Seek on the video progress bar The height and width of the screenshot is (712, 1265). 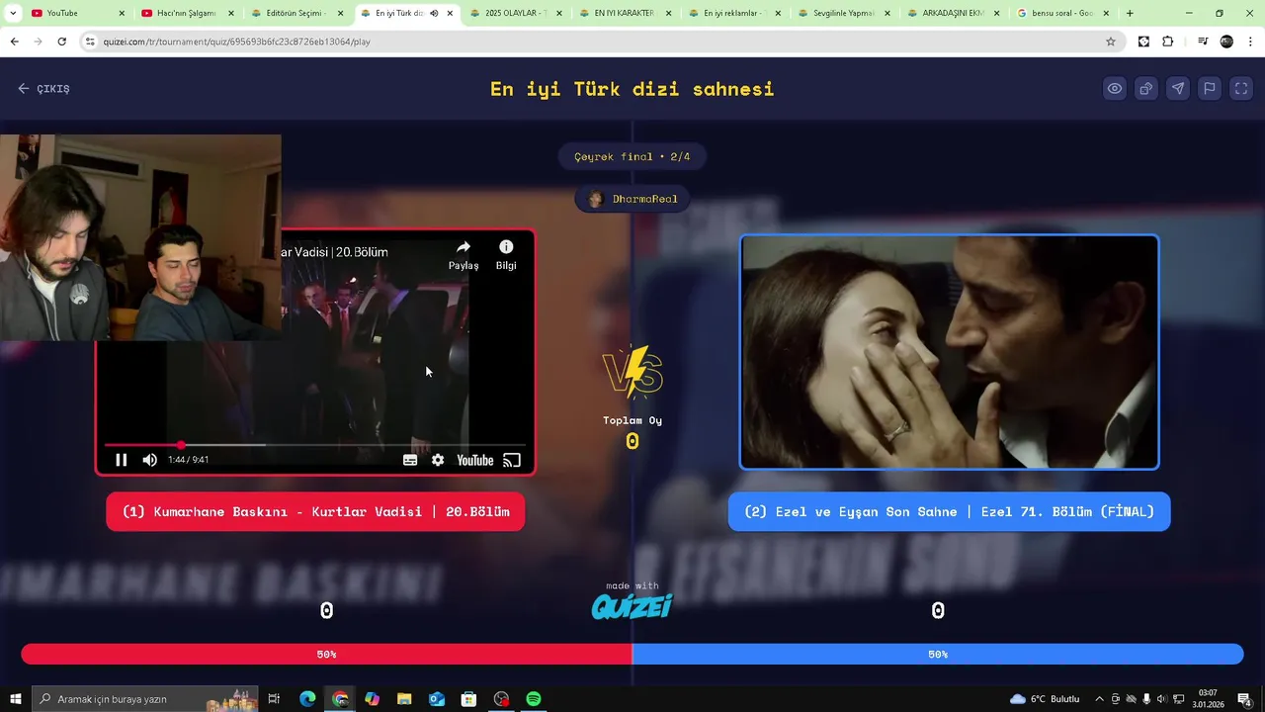(316, 445)
